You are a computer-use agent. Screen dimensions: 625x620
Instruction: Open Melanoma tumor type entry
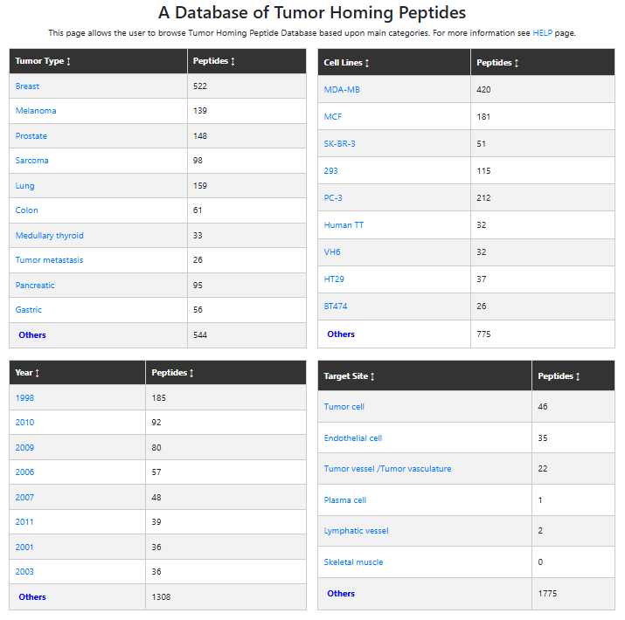click(36, 111)
